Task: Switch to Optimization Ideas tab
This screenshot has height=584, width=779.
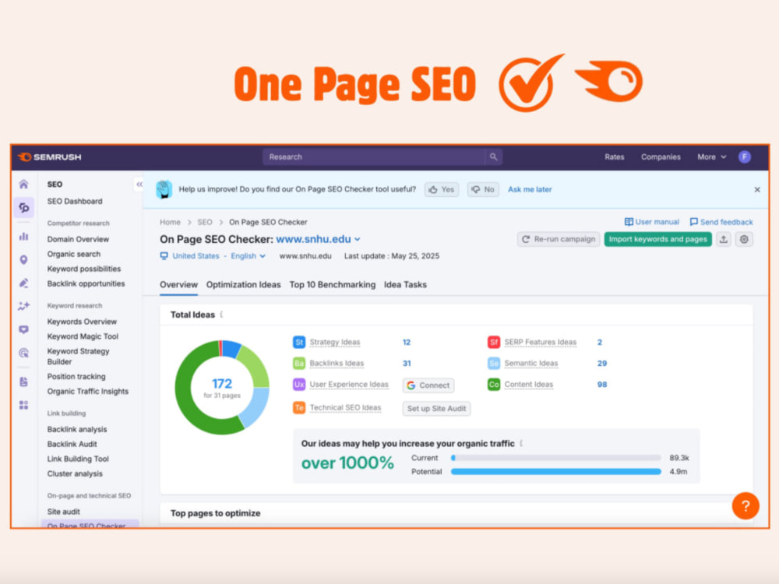Action: click(243, 284)
